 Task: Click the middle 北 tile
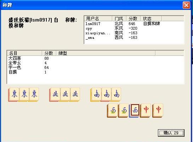[x=65, y=95]
